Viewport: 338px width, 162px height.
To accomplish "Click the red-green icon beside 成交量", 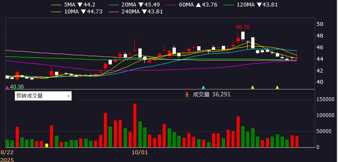I will pos(187,95).
